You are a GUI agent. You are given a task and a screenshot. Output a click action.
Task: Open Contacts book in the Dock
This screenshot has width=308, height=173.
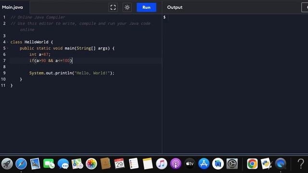click(105, 163)
